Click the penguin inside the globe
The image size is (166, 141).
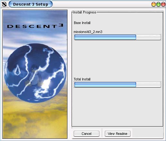34,75
